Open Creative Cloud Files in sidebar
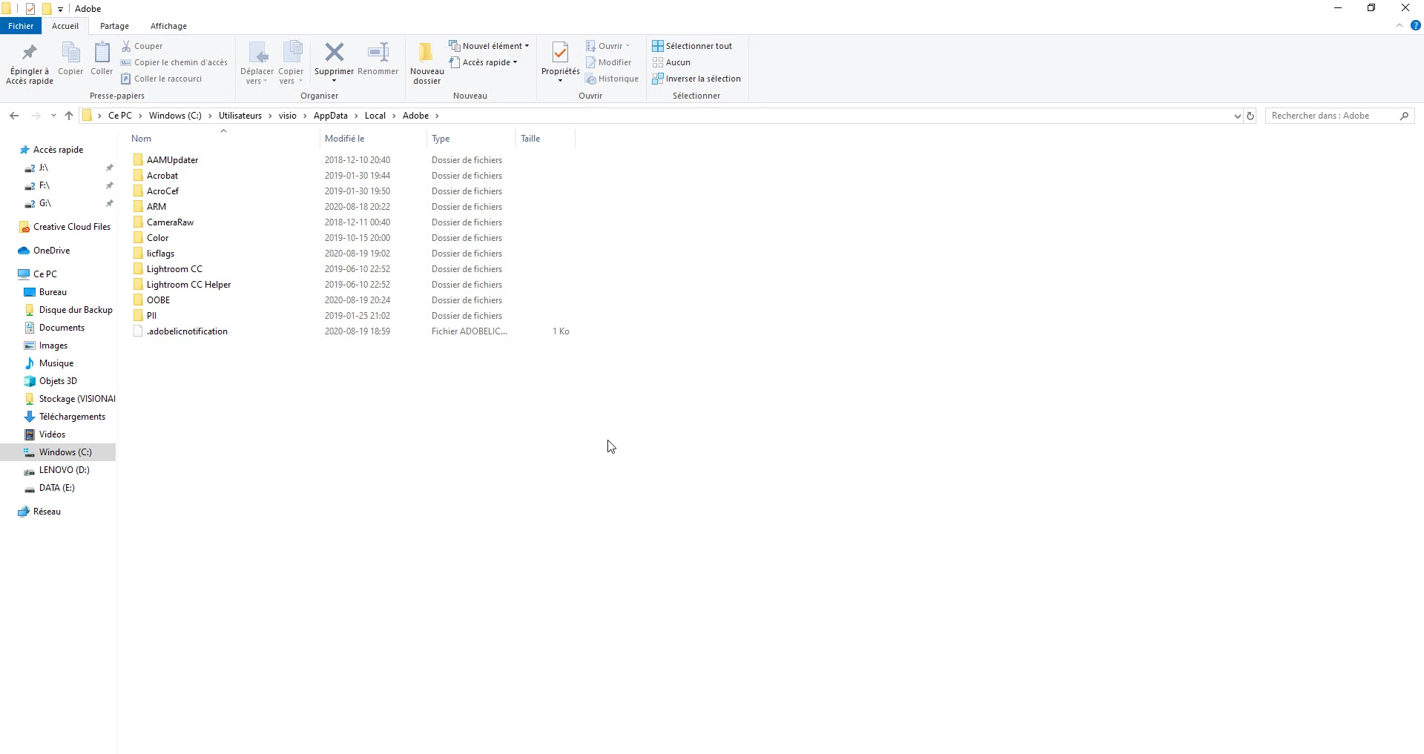This screenshot has width=1424, height=754. coord(71,227)
